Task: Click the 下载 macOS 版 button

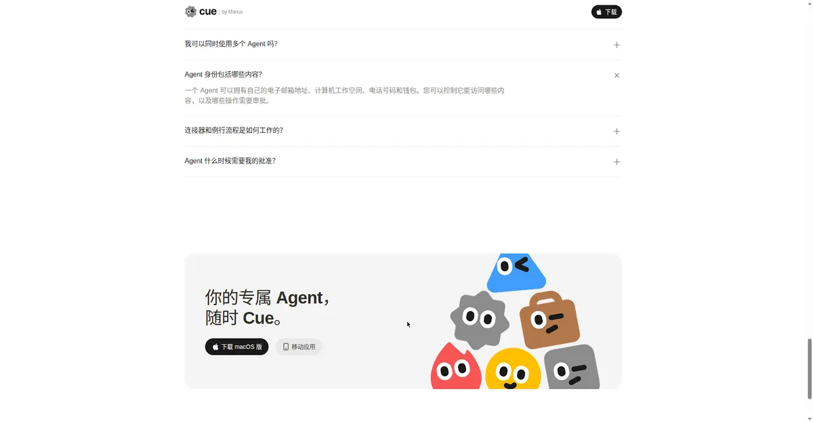Action: pos(236,346)
